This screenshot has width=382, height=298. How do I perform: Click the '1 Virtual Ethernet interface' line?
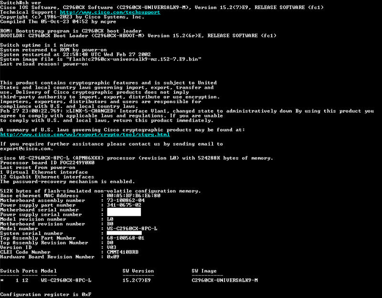(44, 172)
